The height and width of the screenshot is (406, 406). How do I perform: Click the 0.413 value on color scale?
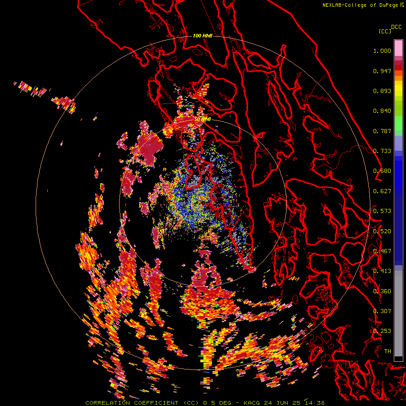(x=382, y=271)
